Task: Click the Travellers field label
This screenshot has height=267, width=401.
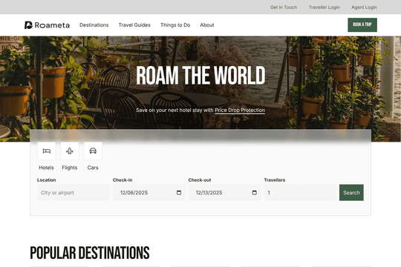Action: pyautogui.click(x=275, y=180)
